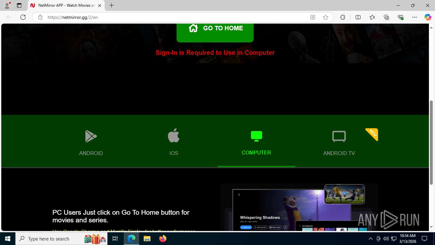Open Collections panel
435x245 pixels.
[x=386, y=17]
